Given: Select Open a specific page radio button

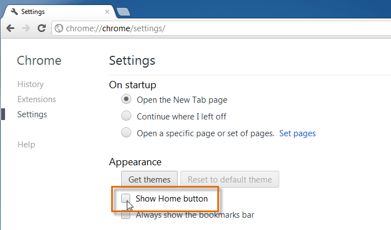Looking at the screenshot, I should click(126, 132).
